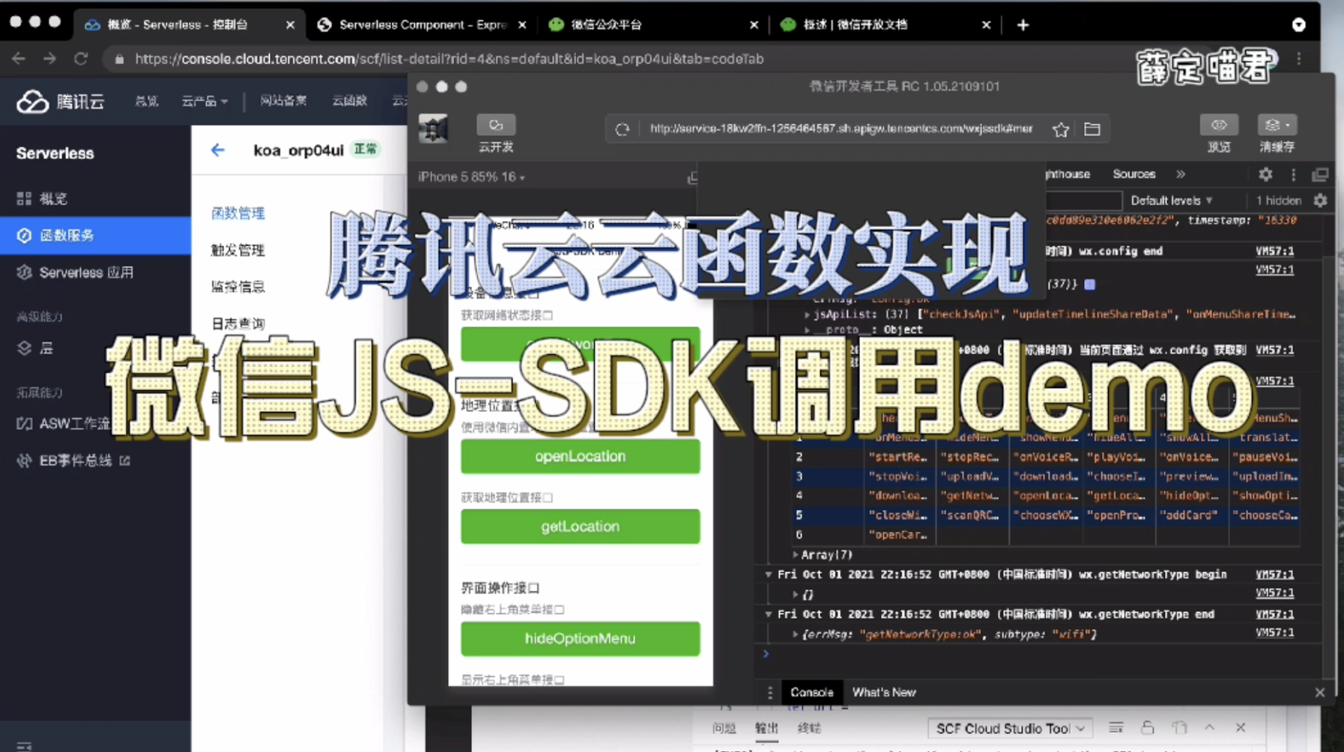Open the Default levels dropdown

tap(1171, 201)
